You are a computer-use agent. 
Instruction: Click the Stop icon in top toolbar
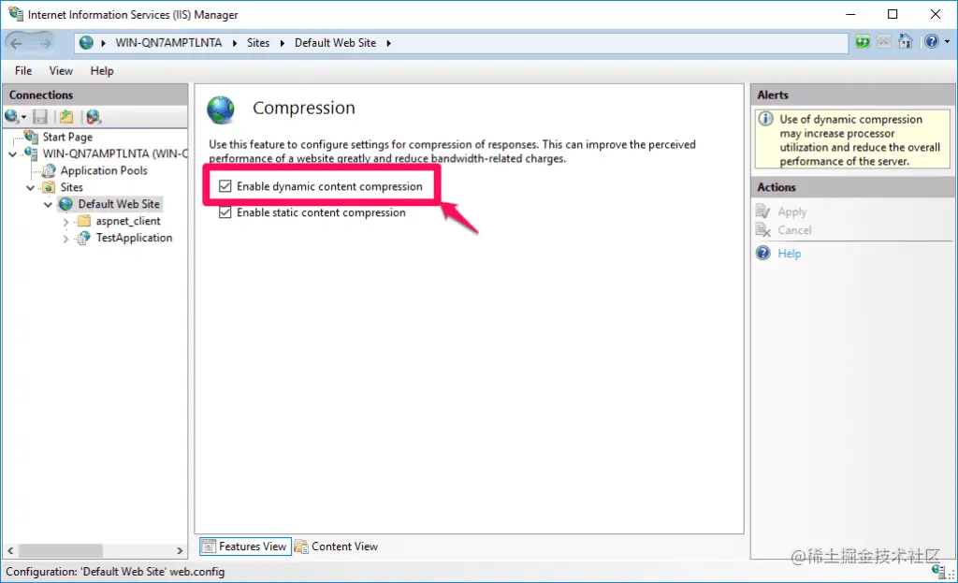[x=883, y=42]
